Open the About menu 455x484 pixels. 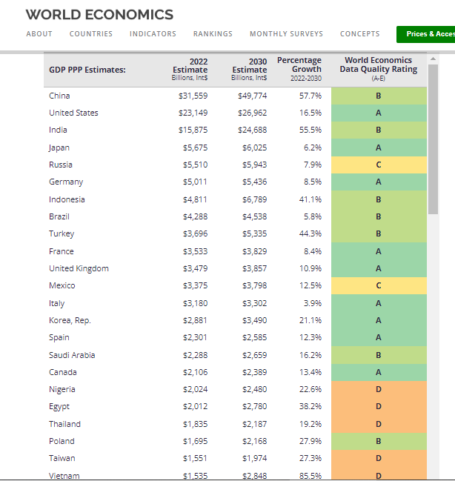(39, 34)
